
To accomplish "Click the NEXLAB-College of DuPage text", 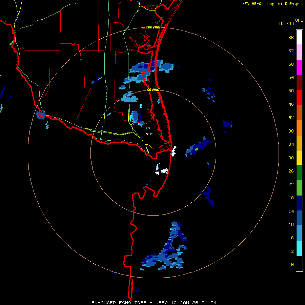I will tap(270, 4).
